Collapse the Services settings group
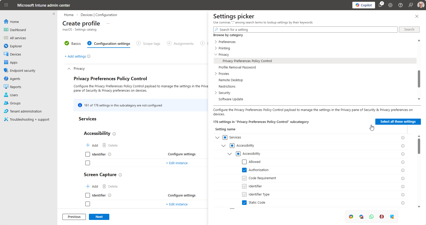This screenshot has height=225, width=426. pos(217,137)
